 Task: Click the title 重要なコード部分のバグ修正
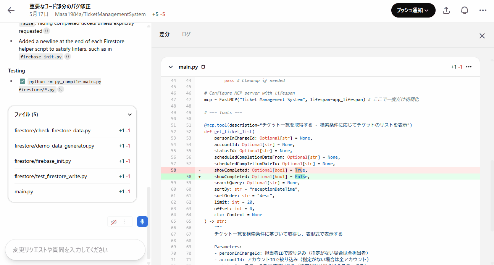(x=60, y=6)
